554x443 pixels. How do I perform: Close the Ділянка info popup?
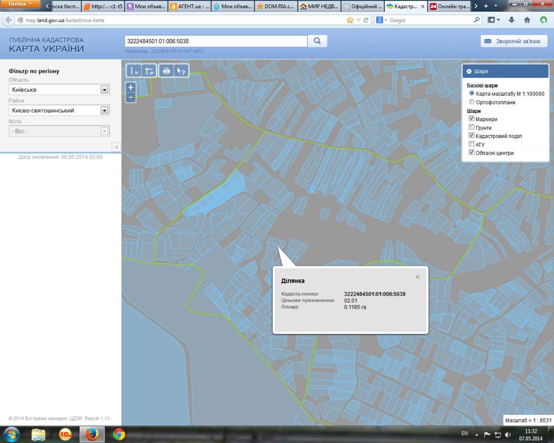pyautogui.click(x=417, y=277)
